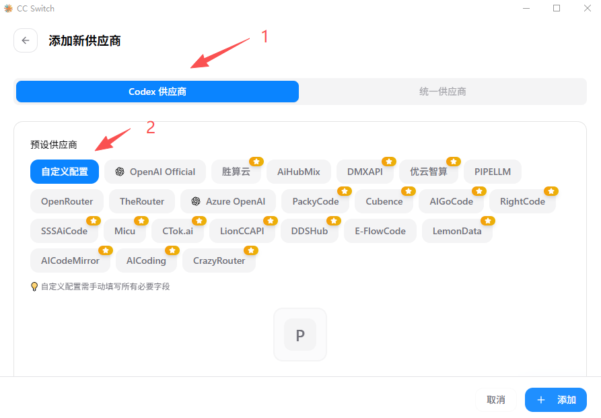
Task: Click the OpenAI logo in OpenAI Official
Action: click(x=120, y=172)
